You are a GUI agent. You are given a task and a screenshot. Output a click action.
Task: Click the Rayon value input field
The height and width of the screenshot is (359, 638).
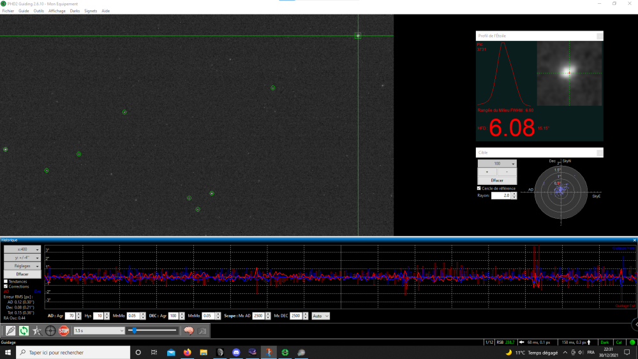[x=501, y=196]
